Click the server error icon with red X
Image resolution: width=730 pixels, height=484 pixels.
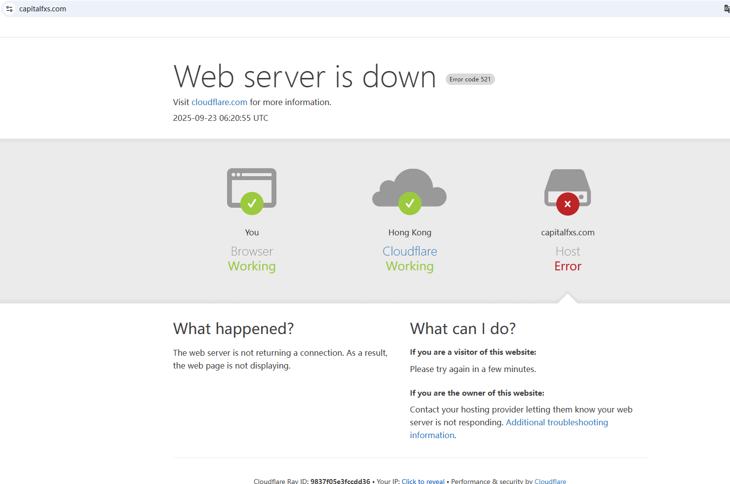click(568, 192)
